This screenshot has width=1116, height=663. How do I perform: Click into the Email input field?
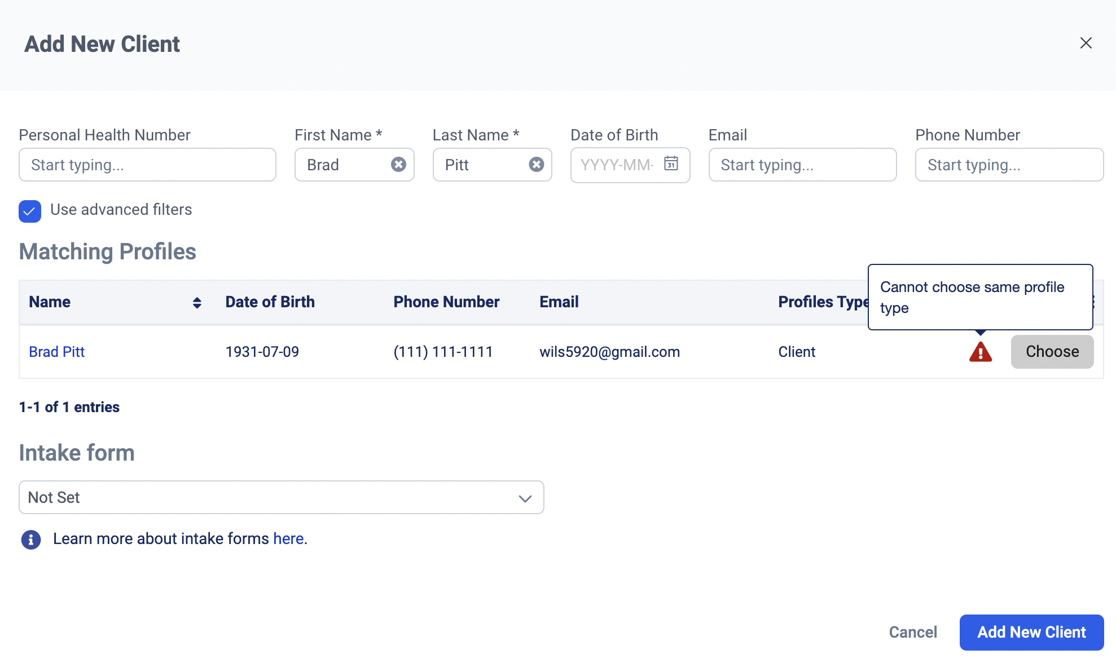pyautogui.click(x=802, y=165)
